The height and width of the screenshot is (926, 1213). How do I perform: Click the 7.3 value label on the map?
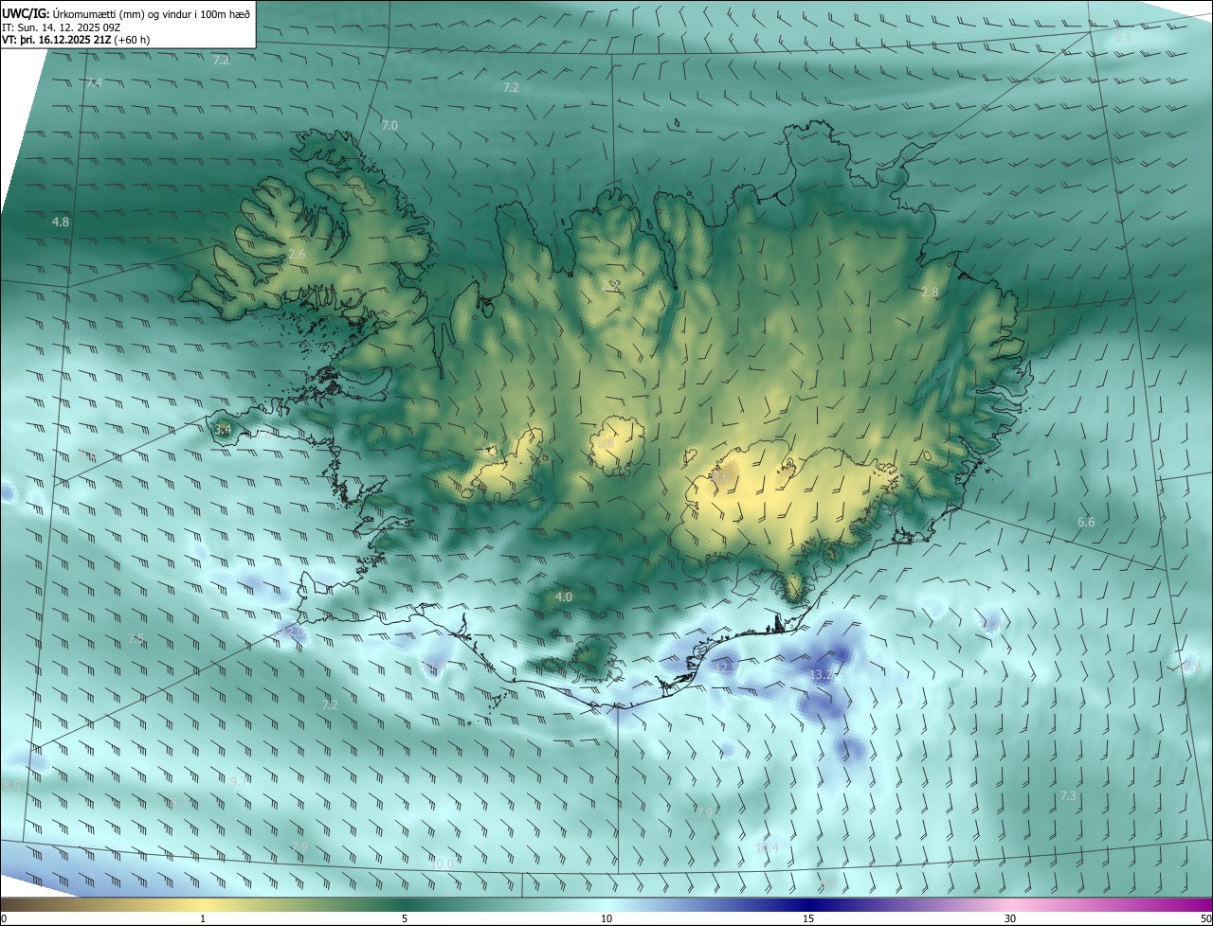[x=1068, y=796]
